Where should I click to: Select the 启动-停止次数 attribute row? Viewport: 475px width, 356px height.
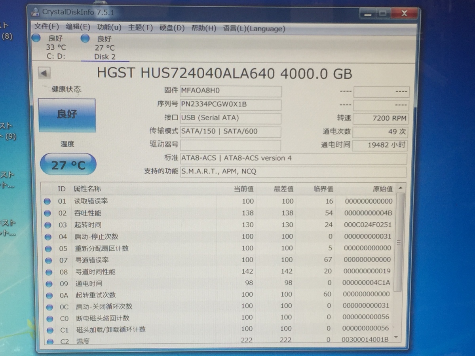pos(219,237)
